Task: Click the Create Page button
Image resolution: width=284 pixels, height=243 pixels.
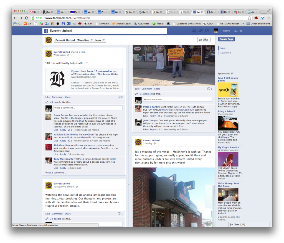Action: pyautogui.click(x=226, y=39)
